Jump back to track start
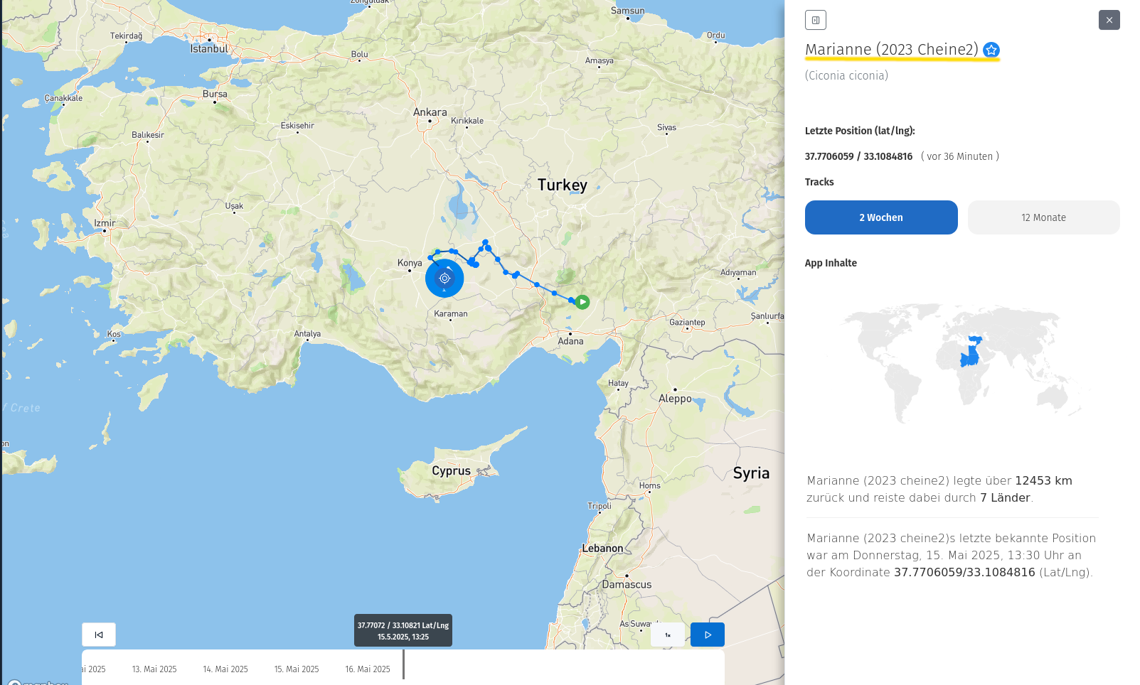 point(99,635)
